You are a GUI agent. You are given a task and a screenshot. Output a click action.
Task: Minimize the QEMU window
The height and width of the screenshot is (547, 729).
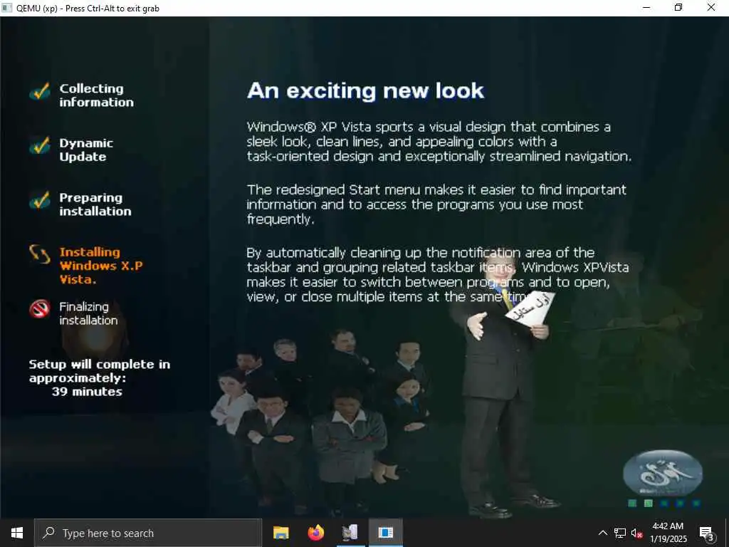click(x=646, y=7)
